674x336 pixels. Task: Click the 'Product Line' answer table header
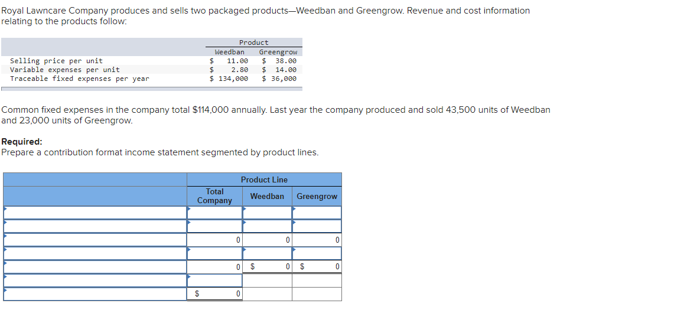(x=265, y=180)
